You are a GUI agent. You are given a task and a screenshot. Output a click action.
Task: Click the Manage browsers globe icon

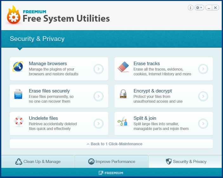[x=18, y=66]
